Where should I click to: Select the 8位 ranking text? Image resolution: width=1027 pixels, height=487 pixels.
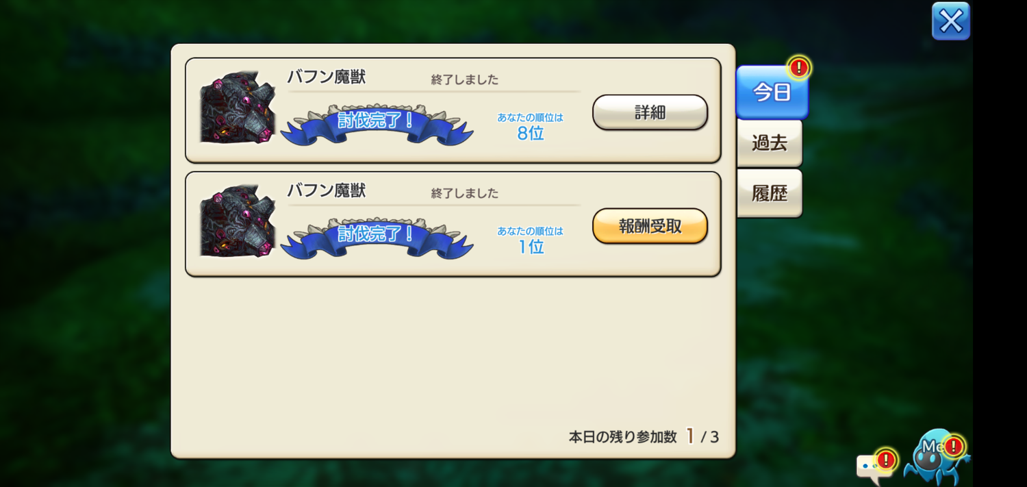531,133
